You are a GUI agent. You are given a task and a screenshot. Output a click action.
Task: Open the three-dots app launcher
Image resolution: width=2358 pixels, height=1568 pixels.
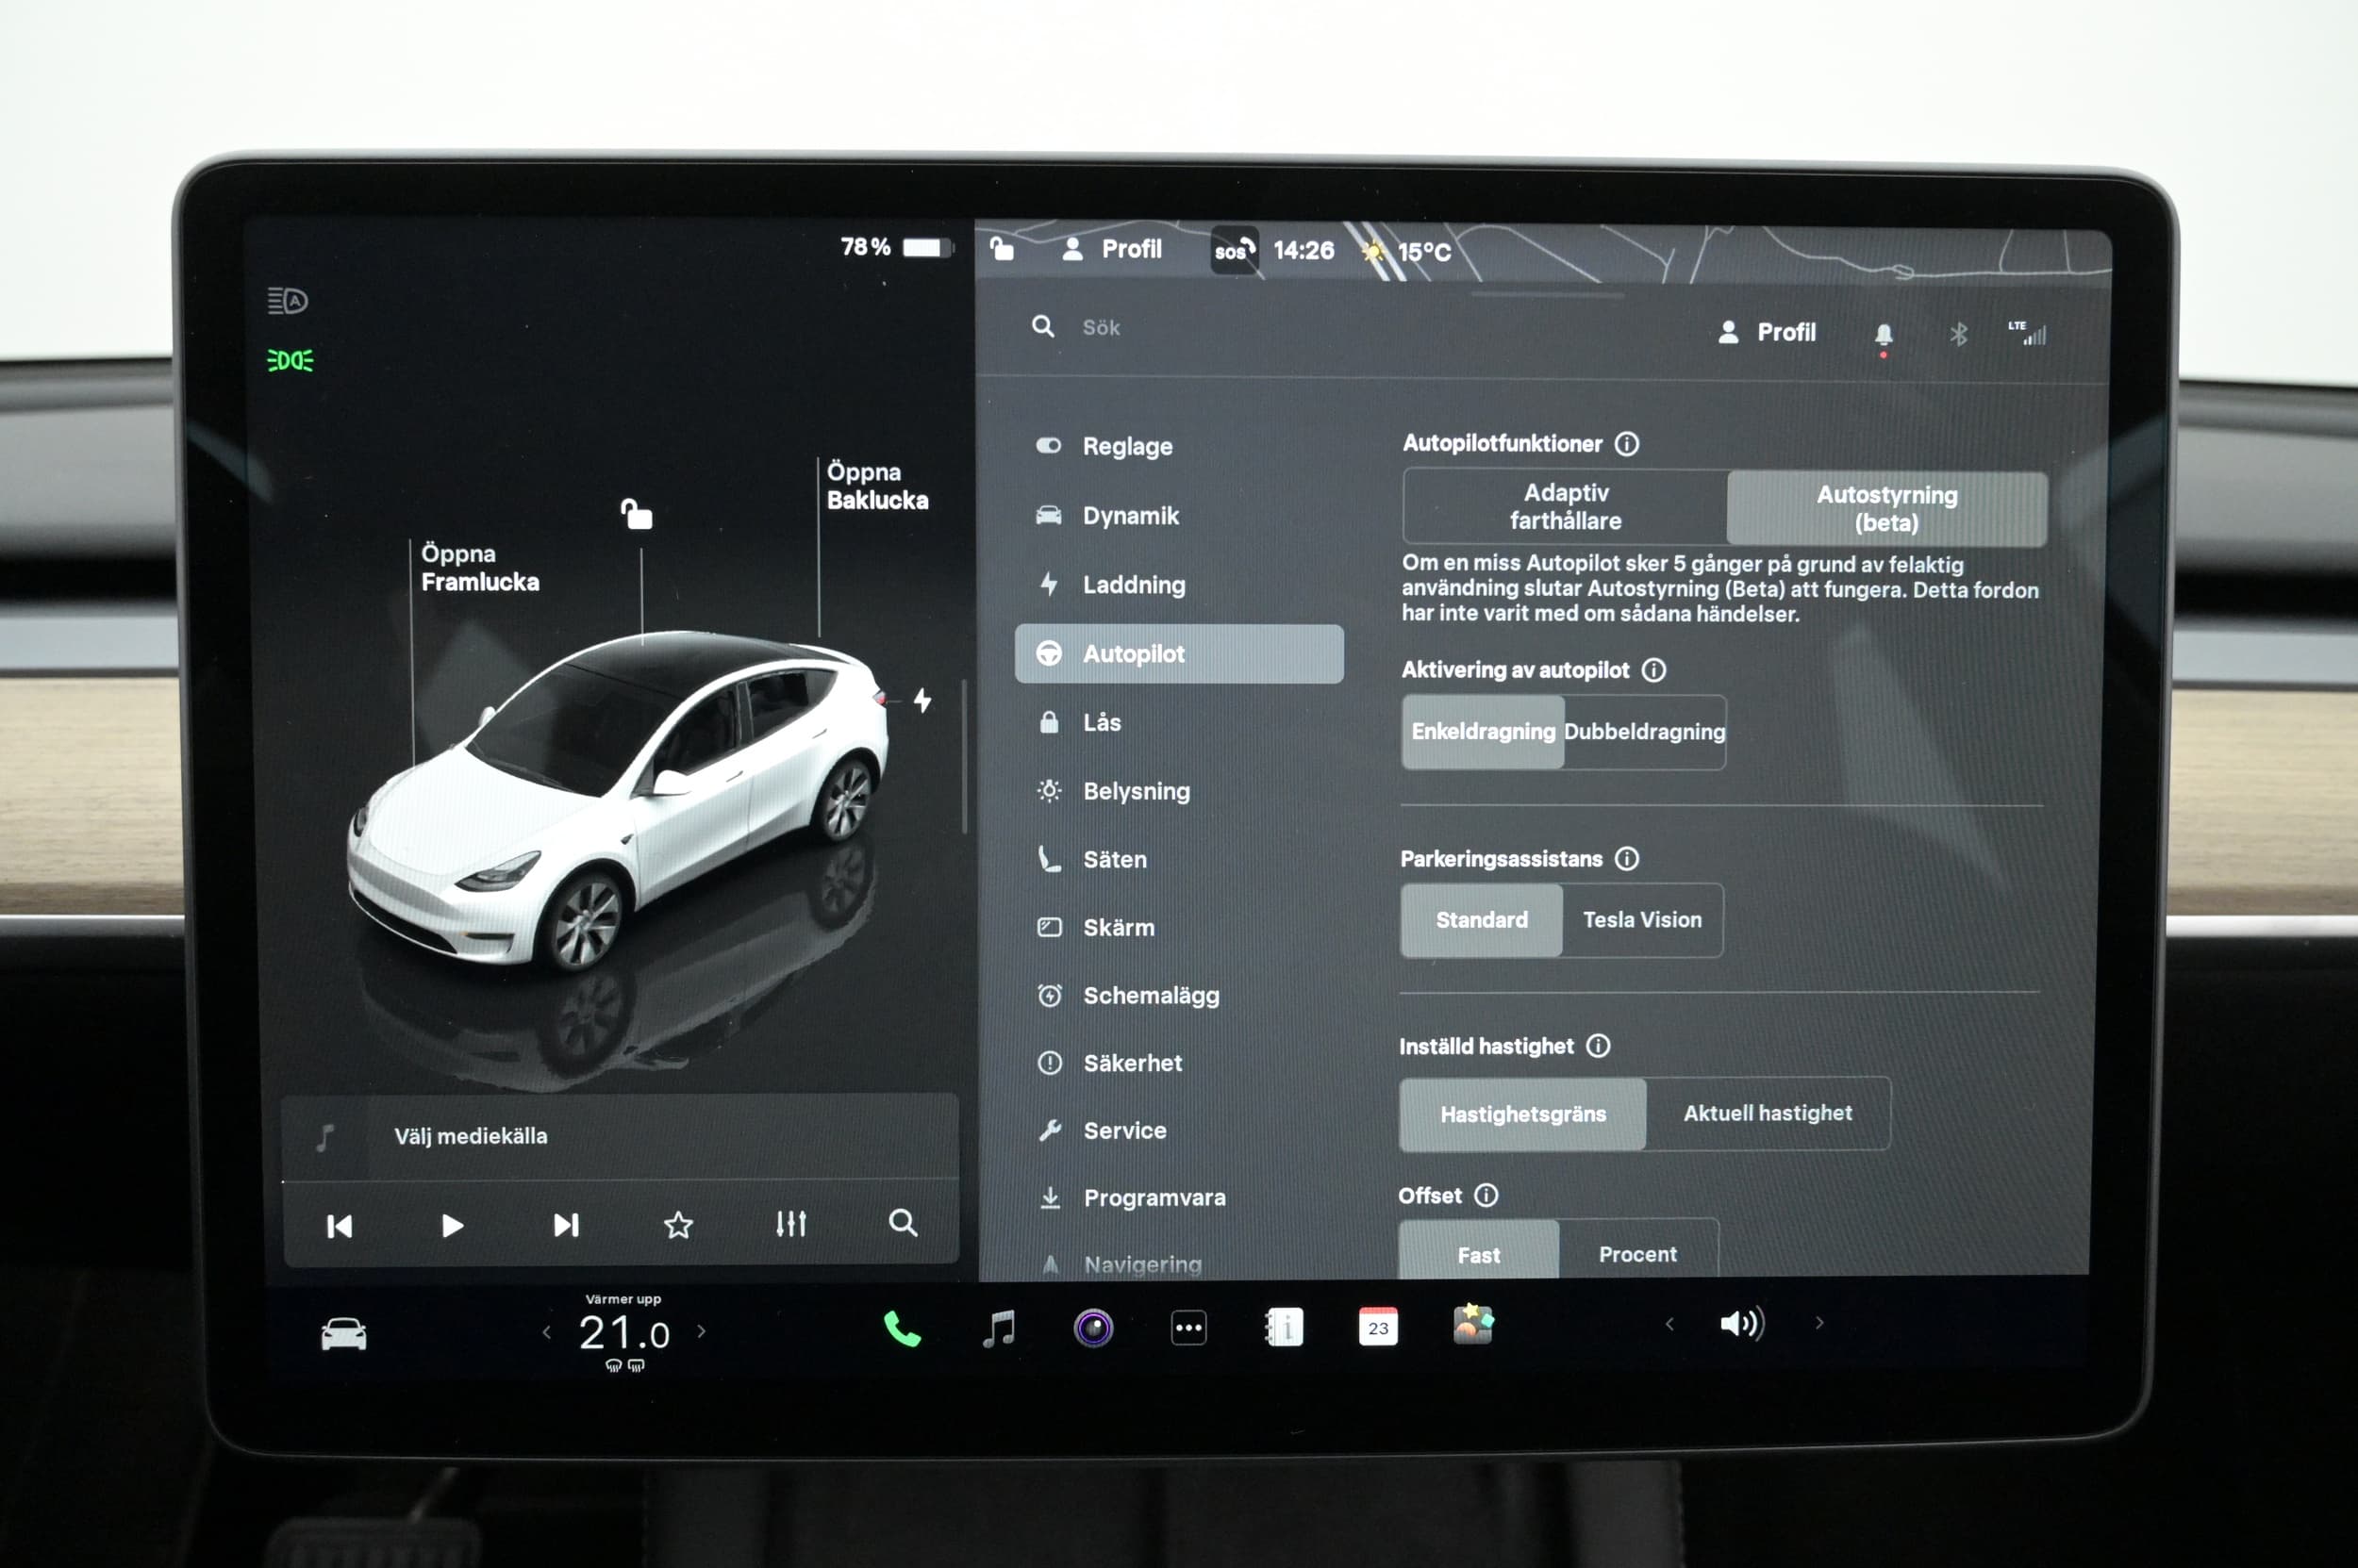click(x=1188, y=1328)
